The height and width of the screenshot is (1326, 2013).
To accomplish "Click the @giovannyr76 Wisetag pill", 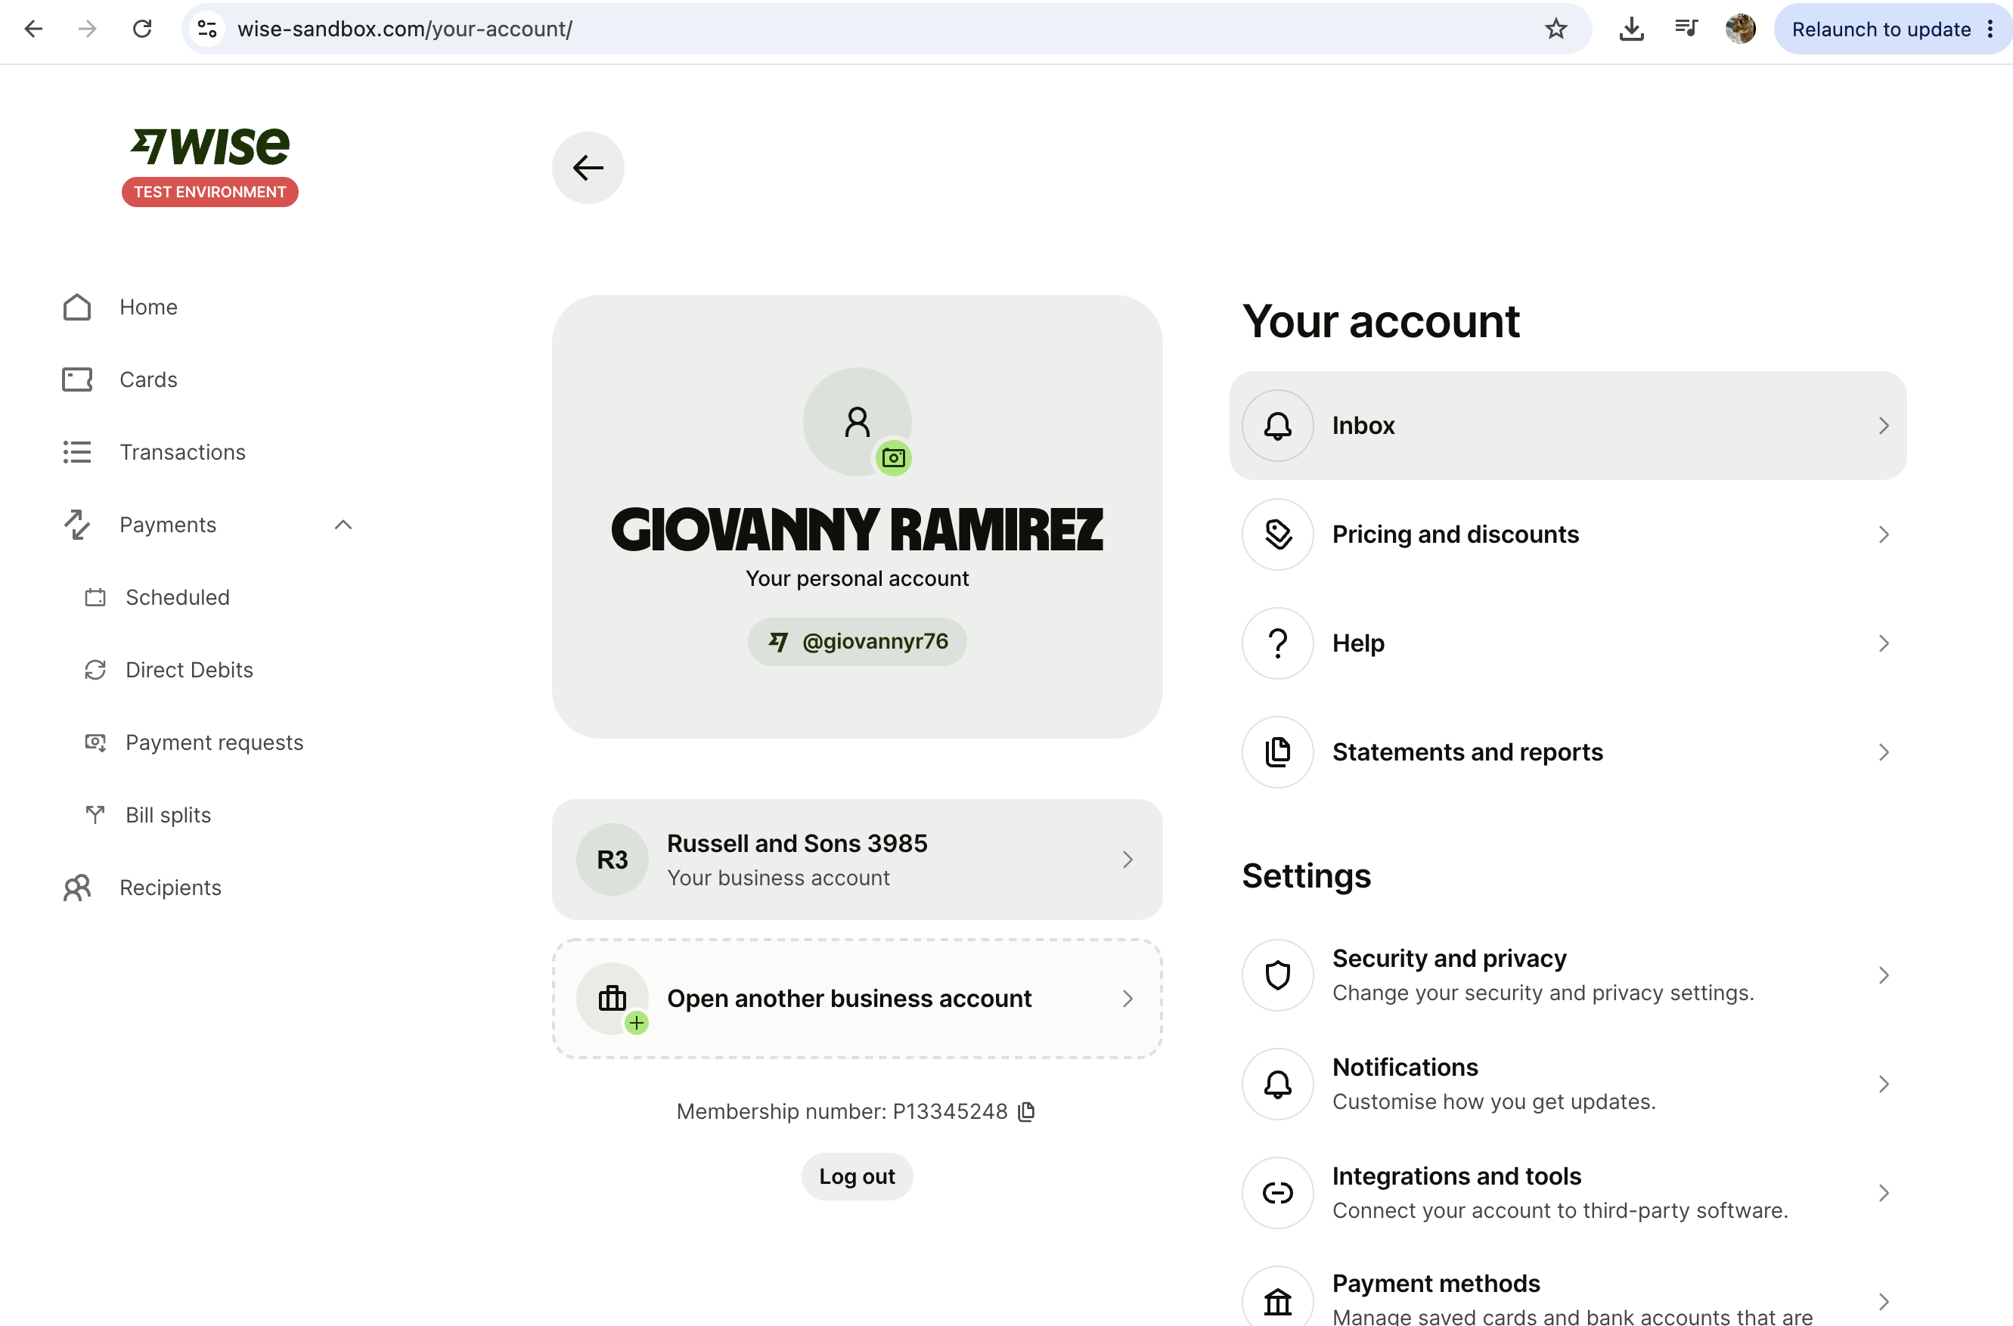I will click(857, 642).
